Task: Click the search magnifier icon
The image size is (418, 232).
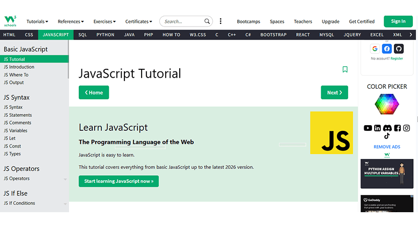Action: (x=207, y=21)
